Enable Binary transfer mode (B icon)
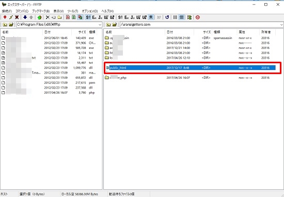284x197 pixels. (x=74, y=17)
